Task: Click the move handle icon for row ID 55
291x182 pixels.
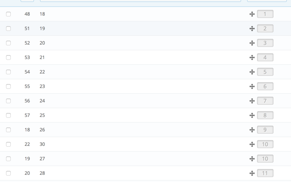Action: point(252,86)
